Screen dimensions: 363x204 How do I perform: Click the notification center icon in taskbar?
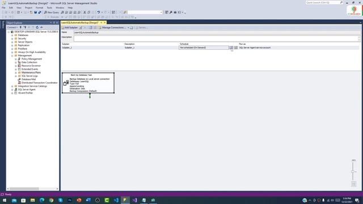[x=357, y=200]
